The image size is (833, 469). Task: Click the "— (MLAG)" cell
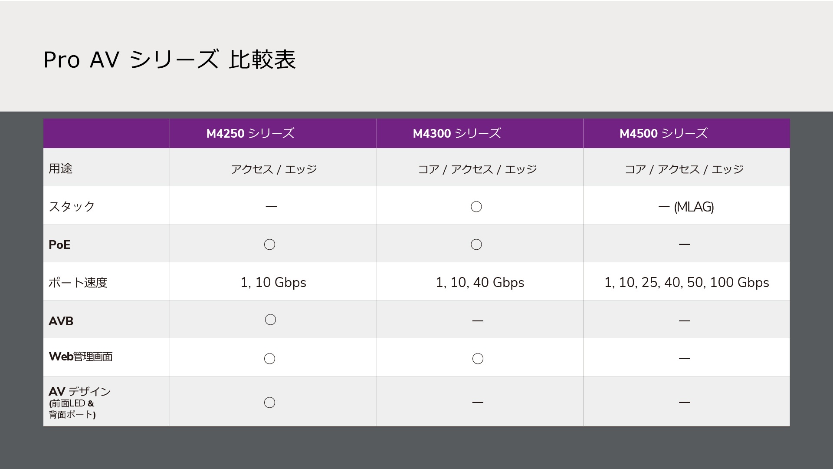[686, 207]
